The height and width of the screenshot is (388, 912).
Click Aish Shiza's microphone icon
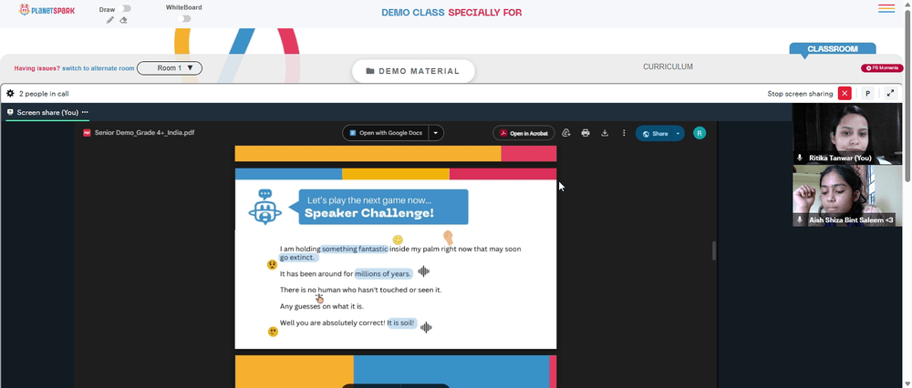pos(800,220)
